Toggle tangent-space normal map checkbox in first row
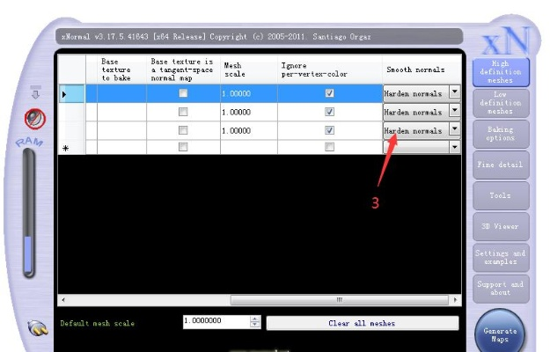Viewport: 550px width, 352px height. (183, 92)
